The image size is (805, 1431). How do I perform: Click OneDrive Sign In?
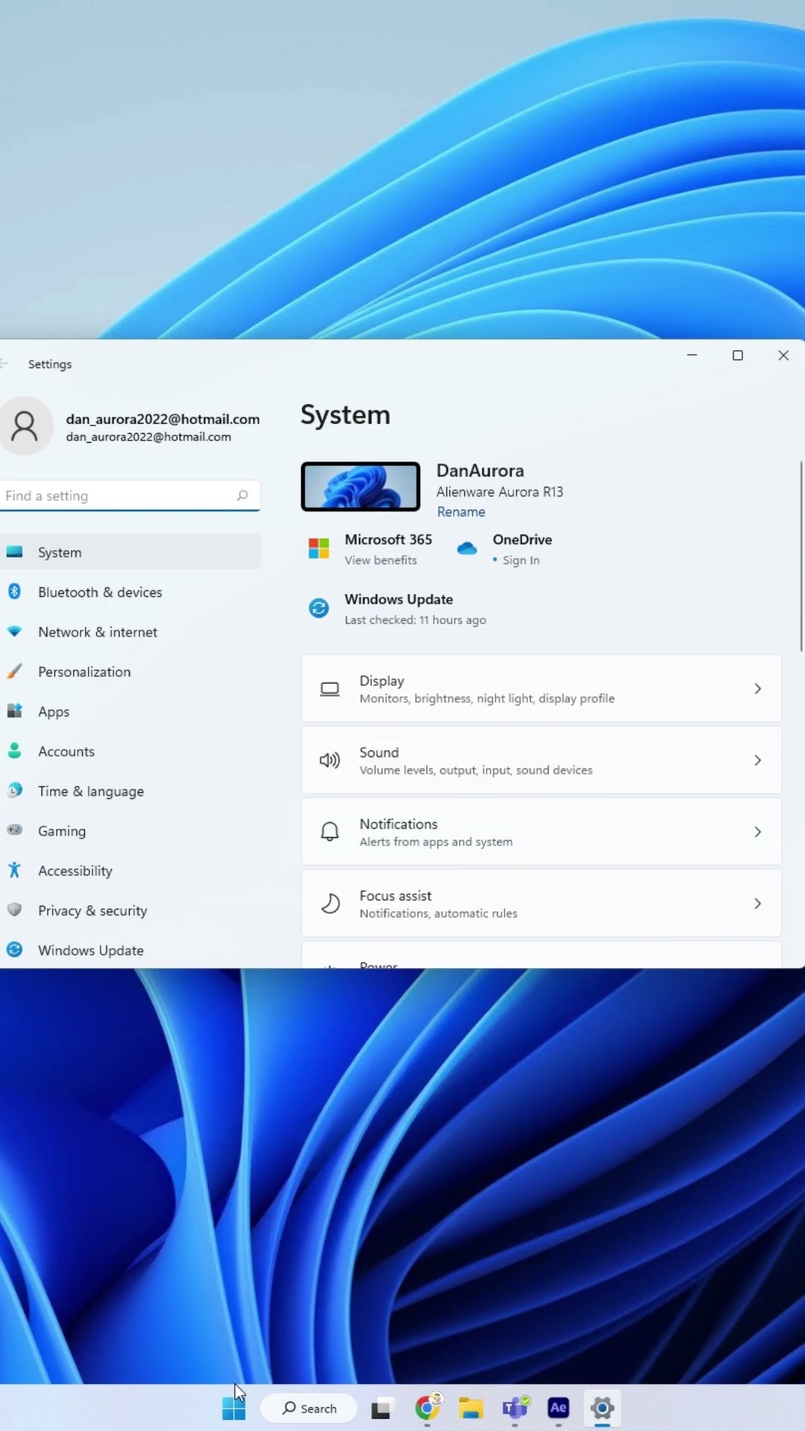pos(521,560)
